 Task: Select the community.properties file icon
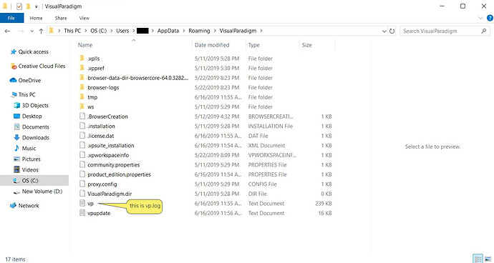[82, 164]
